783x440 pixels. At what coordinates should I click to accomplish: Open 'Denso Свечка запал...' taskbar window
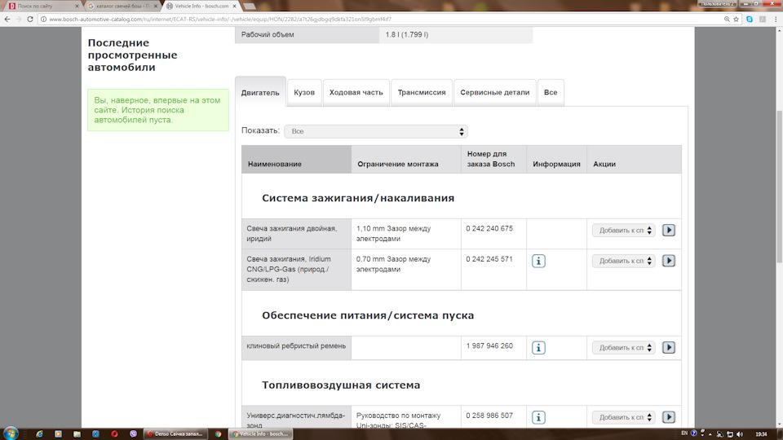point(175,434)
